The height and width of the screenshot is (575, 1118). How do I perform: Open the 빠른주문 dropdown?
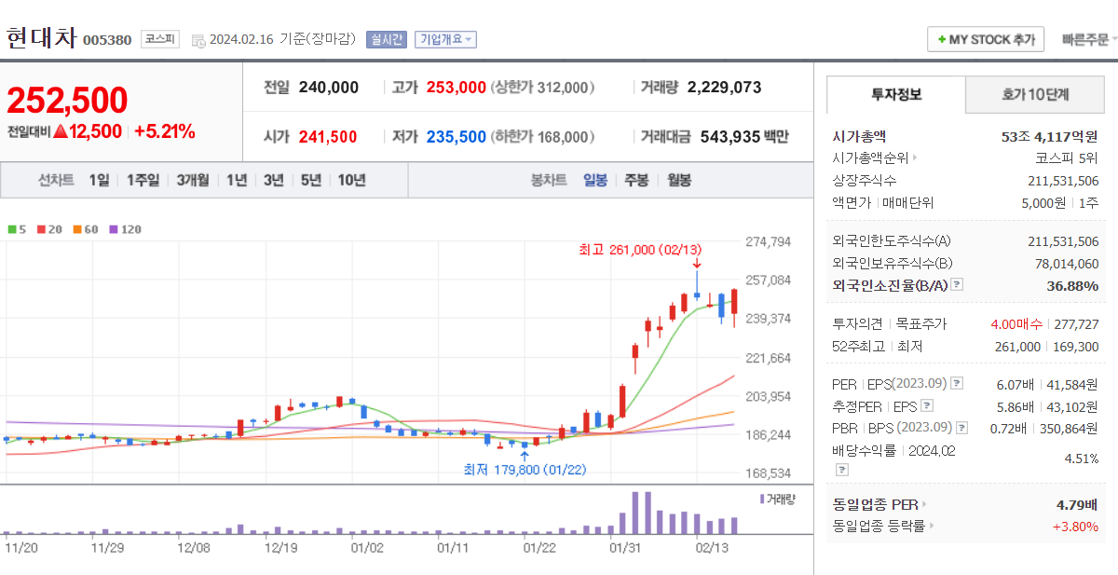[x=1089, y=40]
